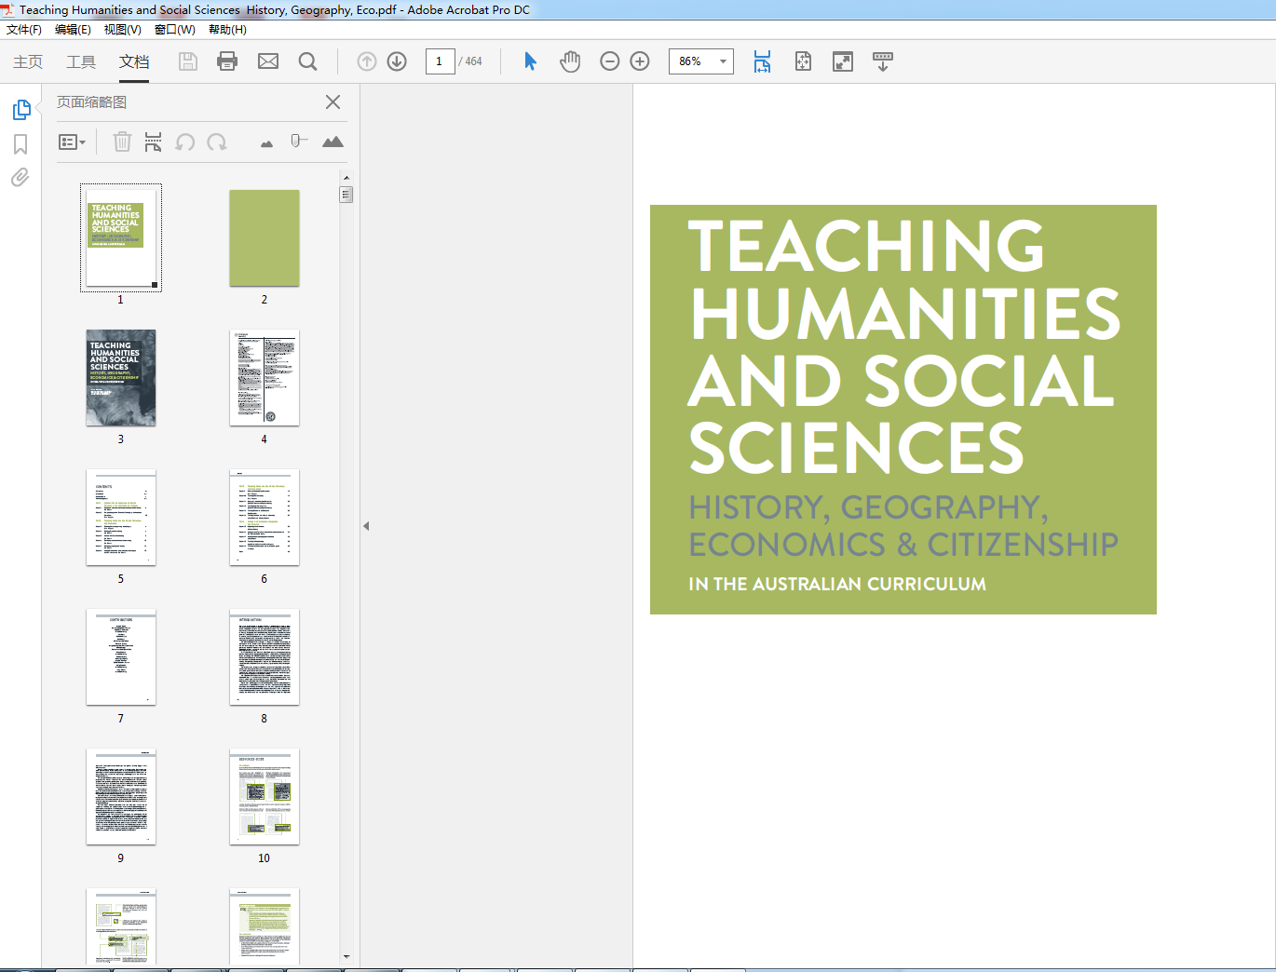The image size is (1276, 972).
Task: Open zoom level dropdown arrow
Action: pyautogui.click(x=723, y=61)
